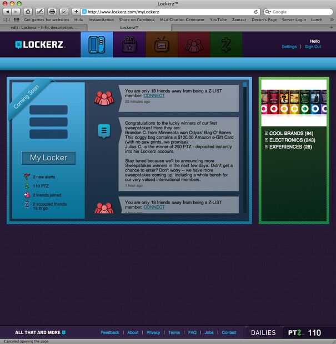Open the TV watch navigation icon
The height and width of the screenshot is (344, 336).
(162, 44)
